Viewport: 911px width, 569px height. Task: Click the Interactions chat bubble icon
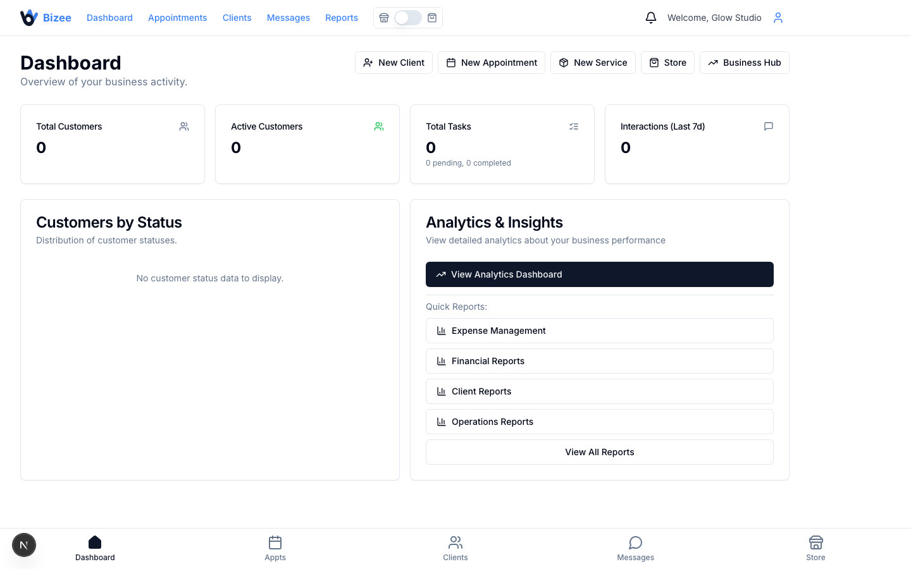click(x=769, y=126)
